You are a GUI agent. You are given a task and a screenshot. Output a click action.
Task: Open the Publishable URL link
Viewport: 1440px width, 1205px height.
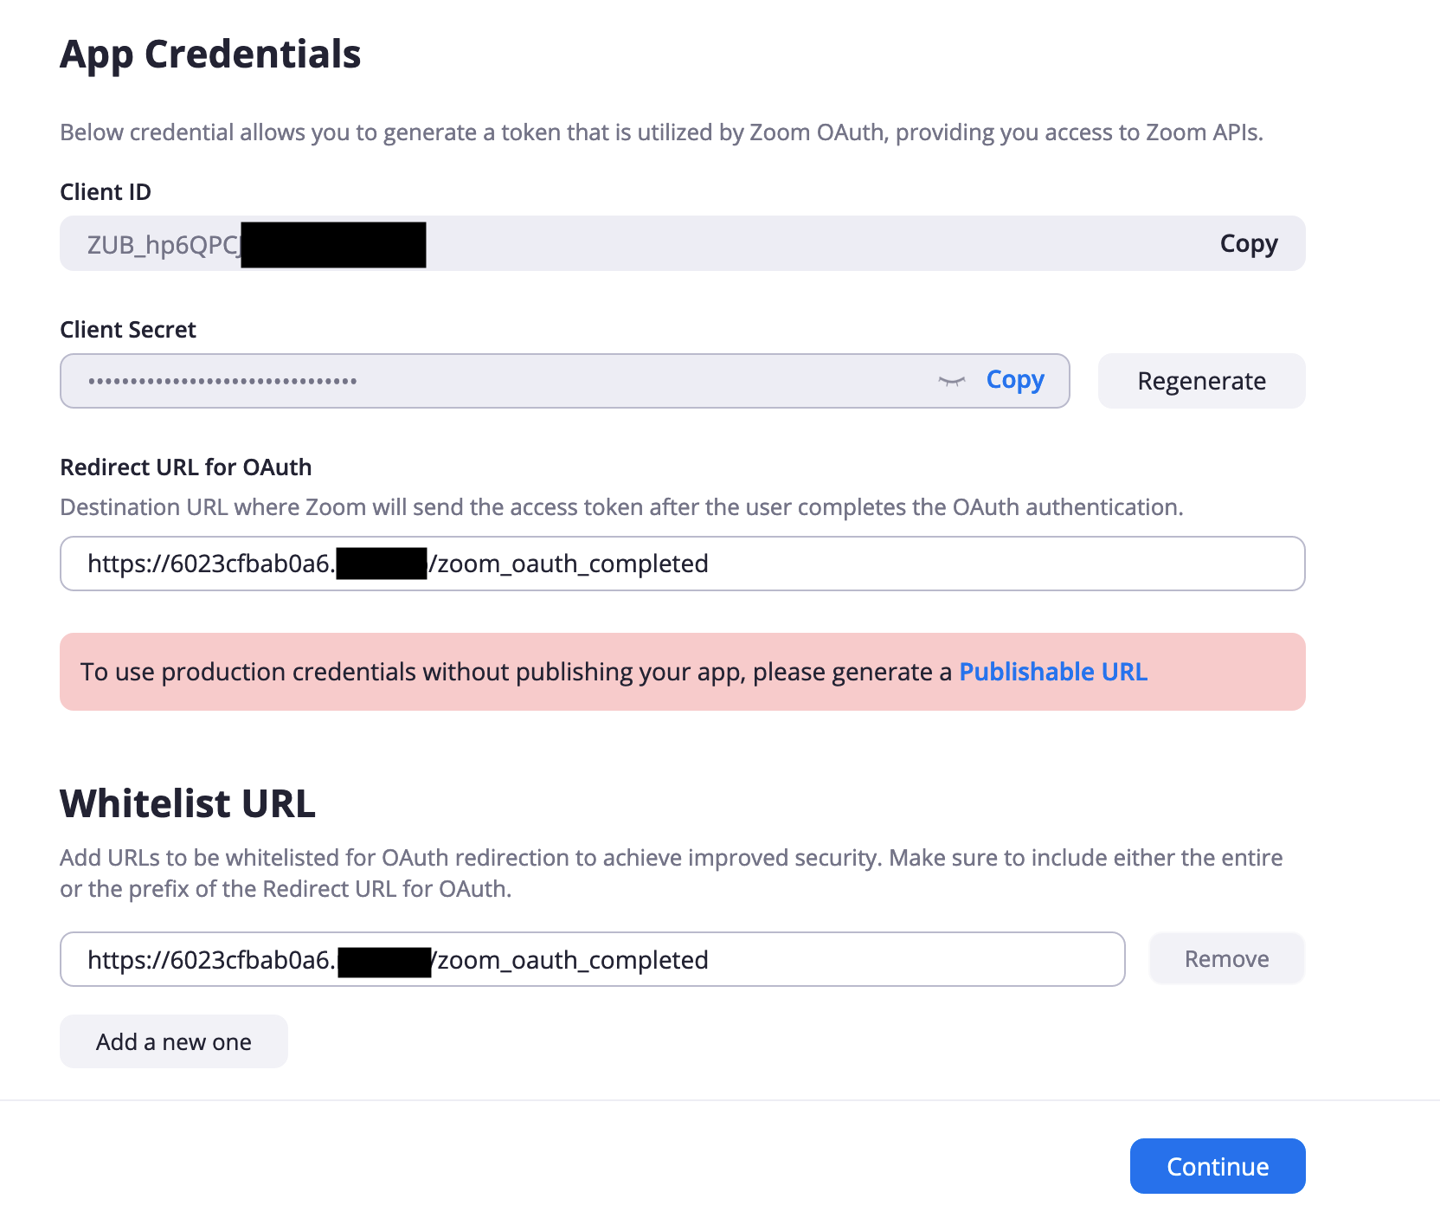1053,672
